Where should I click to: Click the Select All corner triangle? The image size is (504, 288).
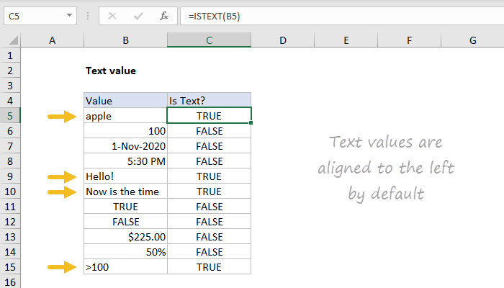pos(13,40)
